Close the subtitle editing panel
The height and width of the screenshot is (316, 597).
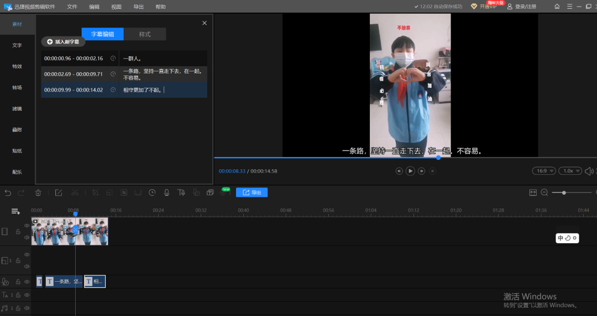tap(205, 23)
